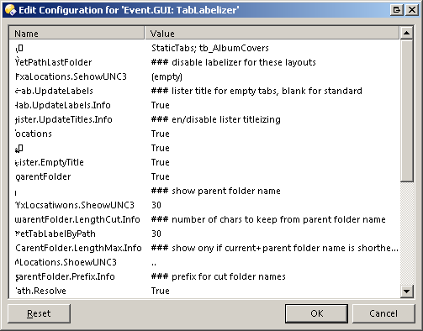The image size is (423, 331).
Task: Toggle True value for Tab.UpdateLabels.Info row
Action: [161, 105]
